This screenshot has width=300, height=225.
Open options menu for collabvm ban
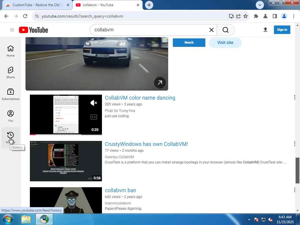(x=294, y=190)
